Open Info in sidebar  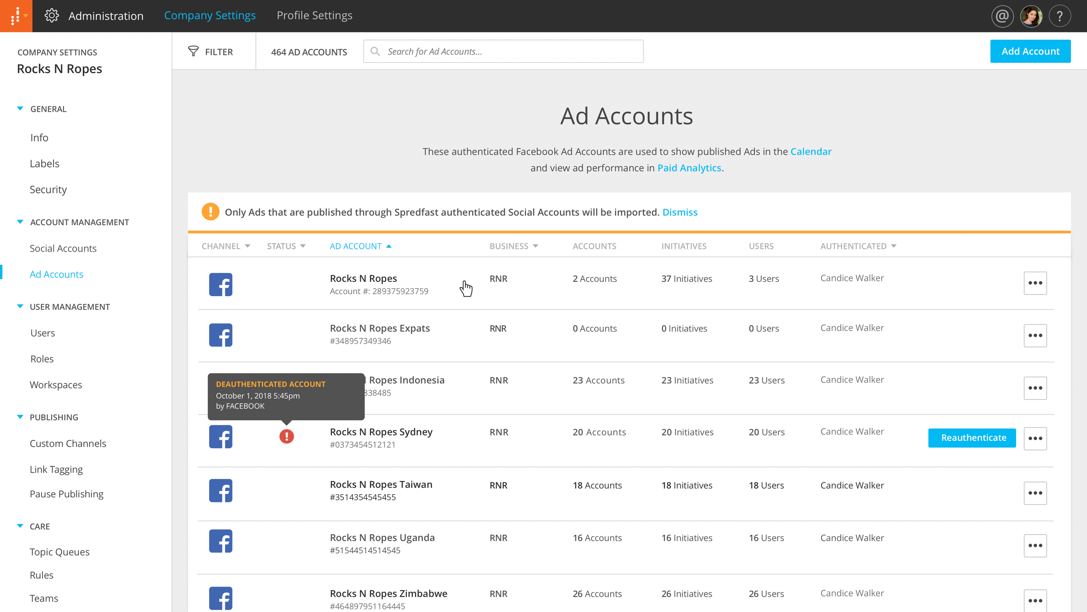click(x=39, y=137)
